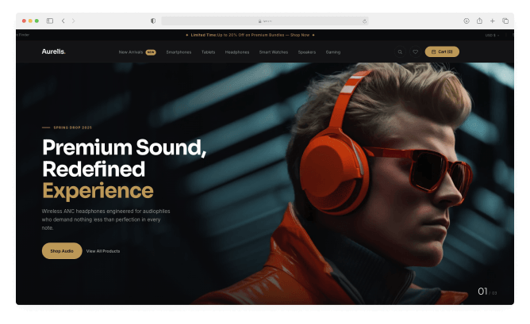Open the privacy shield icon in Safari

(x=153, y=21)
